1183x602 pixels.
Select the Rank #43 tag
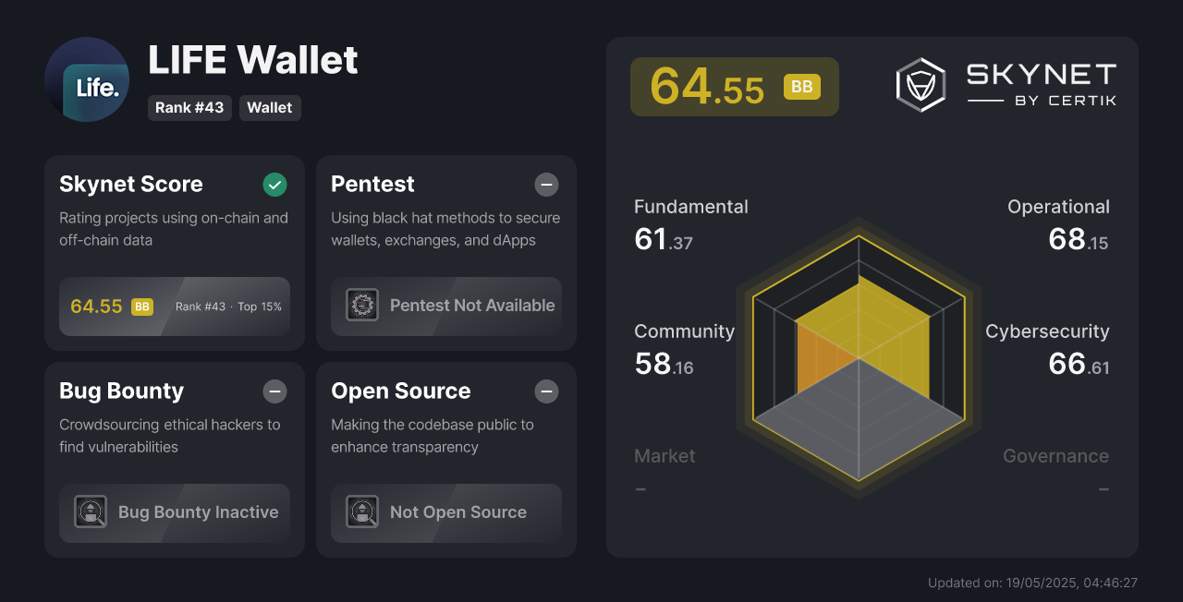pos(189,108)
